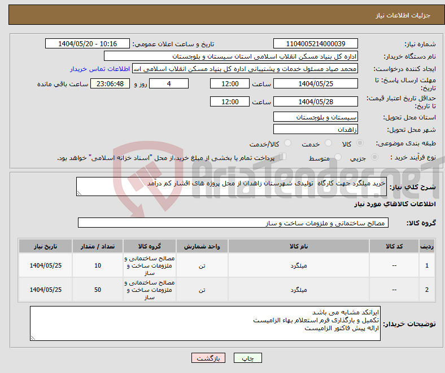This screenshot has height=373, width=445.
Task: Click quantity 50 in row 2
Action: point(98,290)
